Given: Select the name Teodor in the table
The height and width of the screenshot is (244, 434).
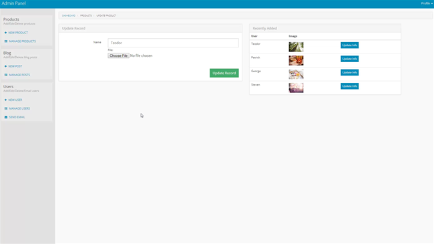Looking at the screenshot, I should click(x=256, y=44).
